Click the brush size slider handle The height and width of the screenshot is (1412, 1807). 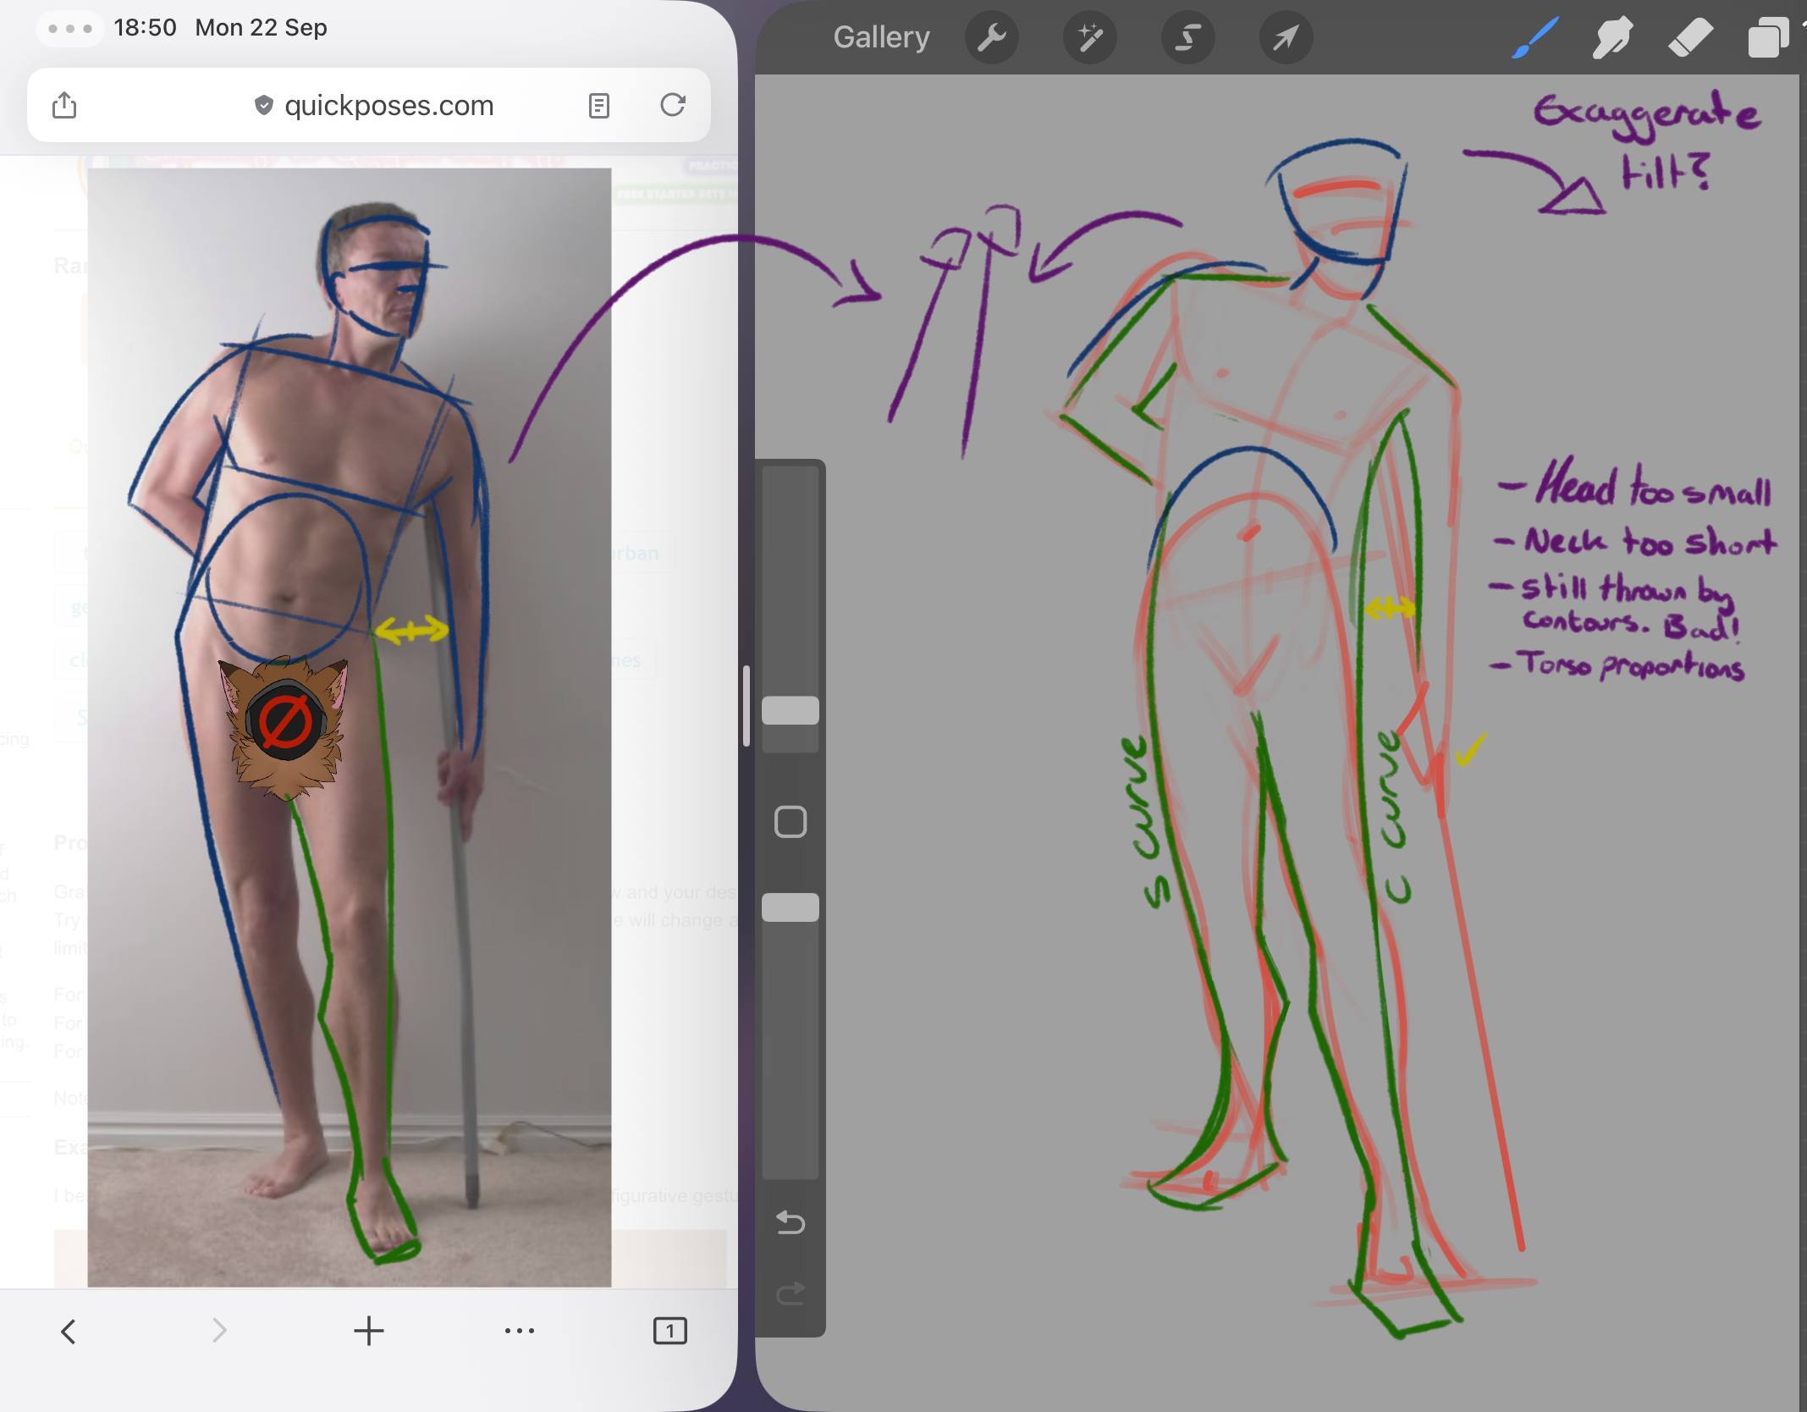790,710
